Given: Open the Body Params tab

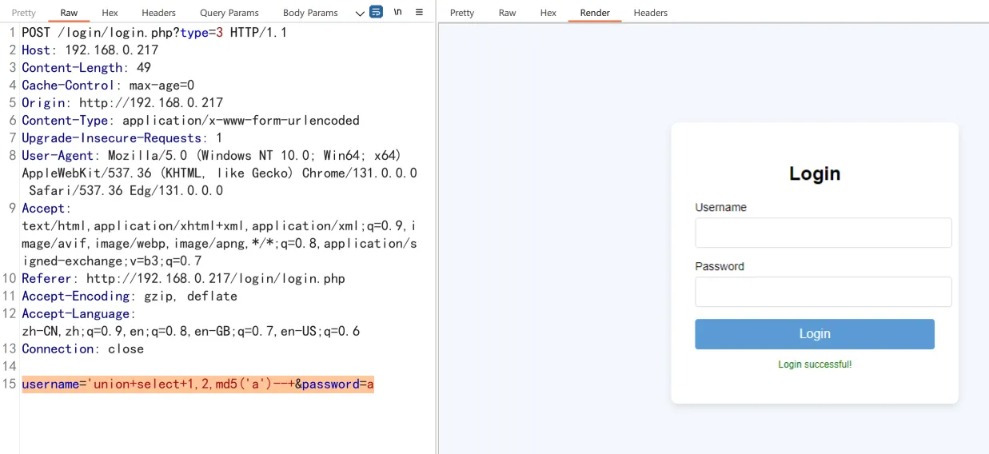Looking at the screenshot, I should [310, 13].
